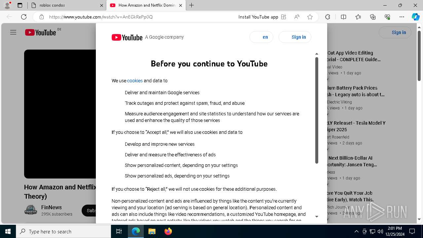
Task: Open the FinNews channel name link
Action: (x=51, y=207)
